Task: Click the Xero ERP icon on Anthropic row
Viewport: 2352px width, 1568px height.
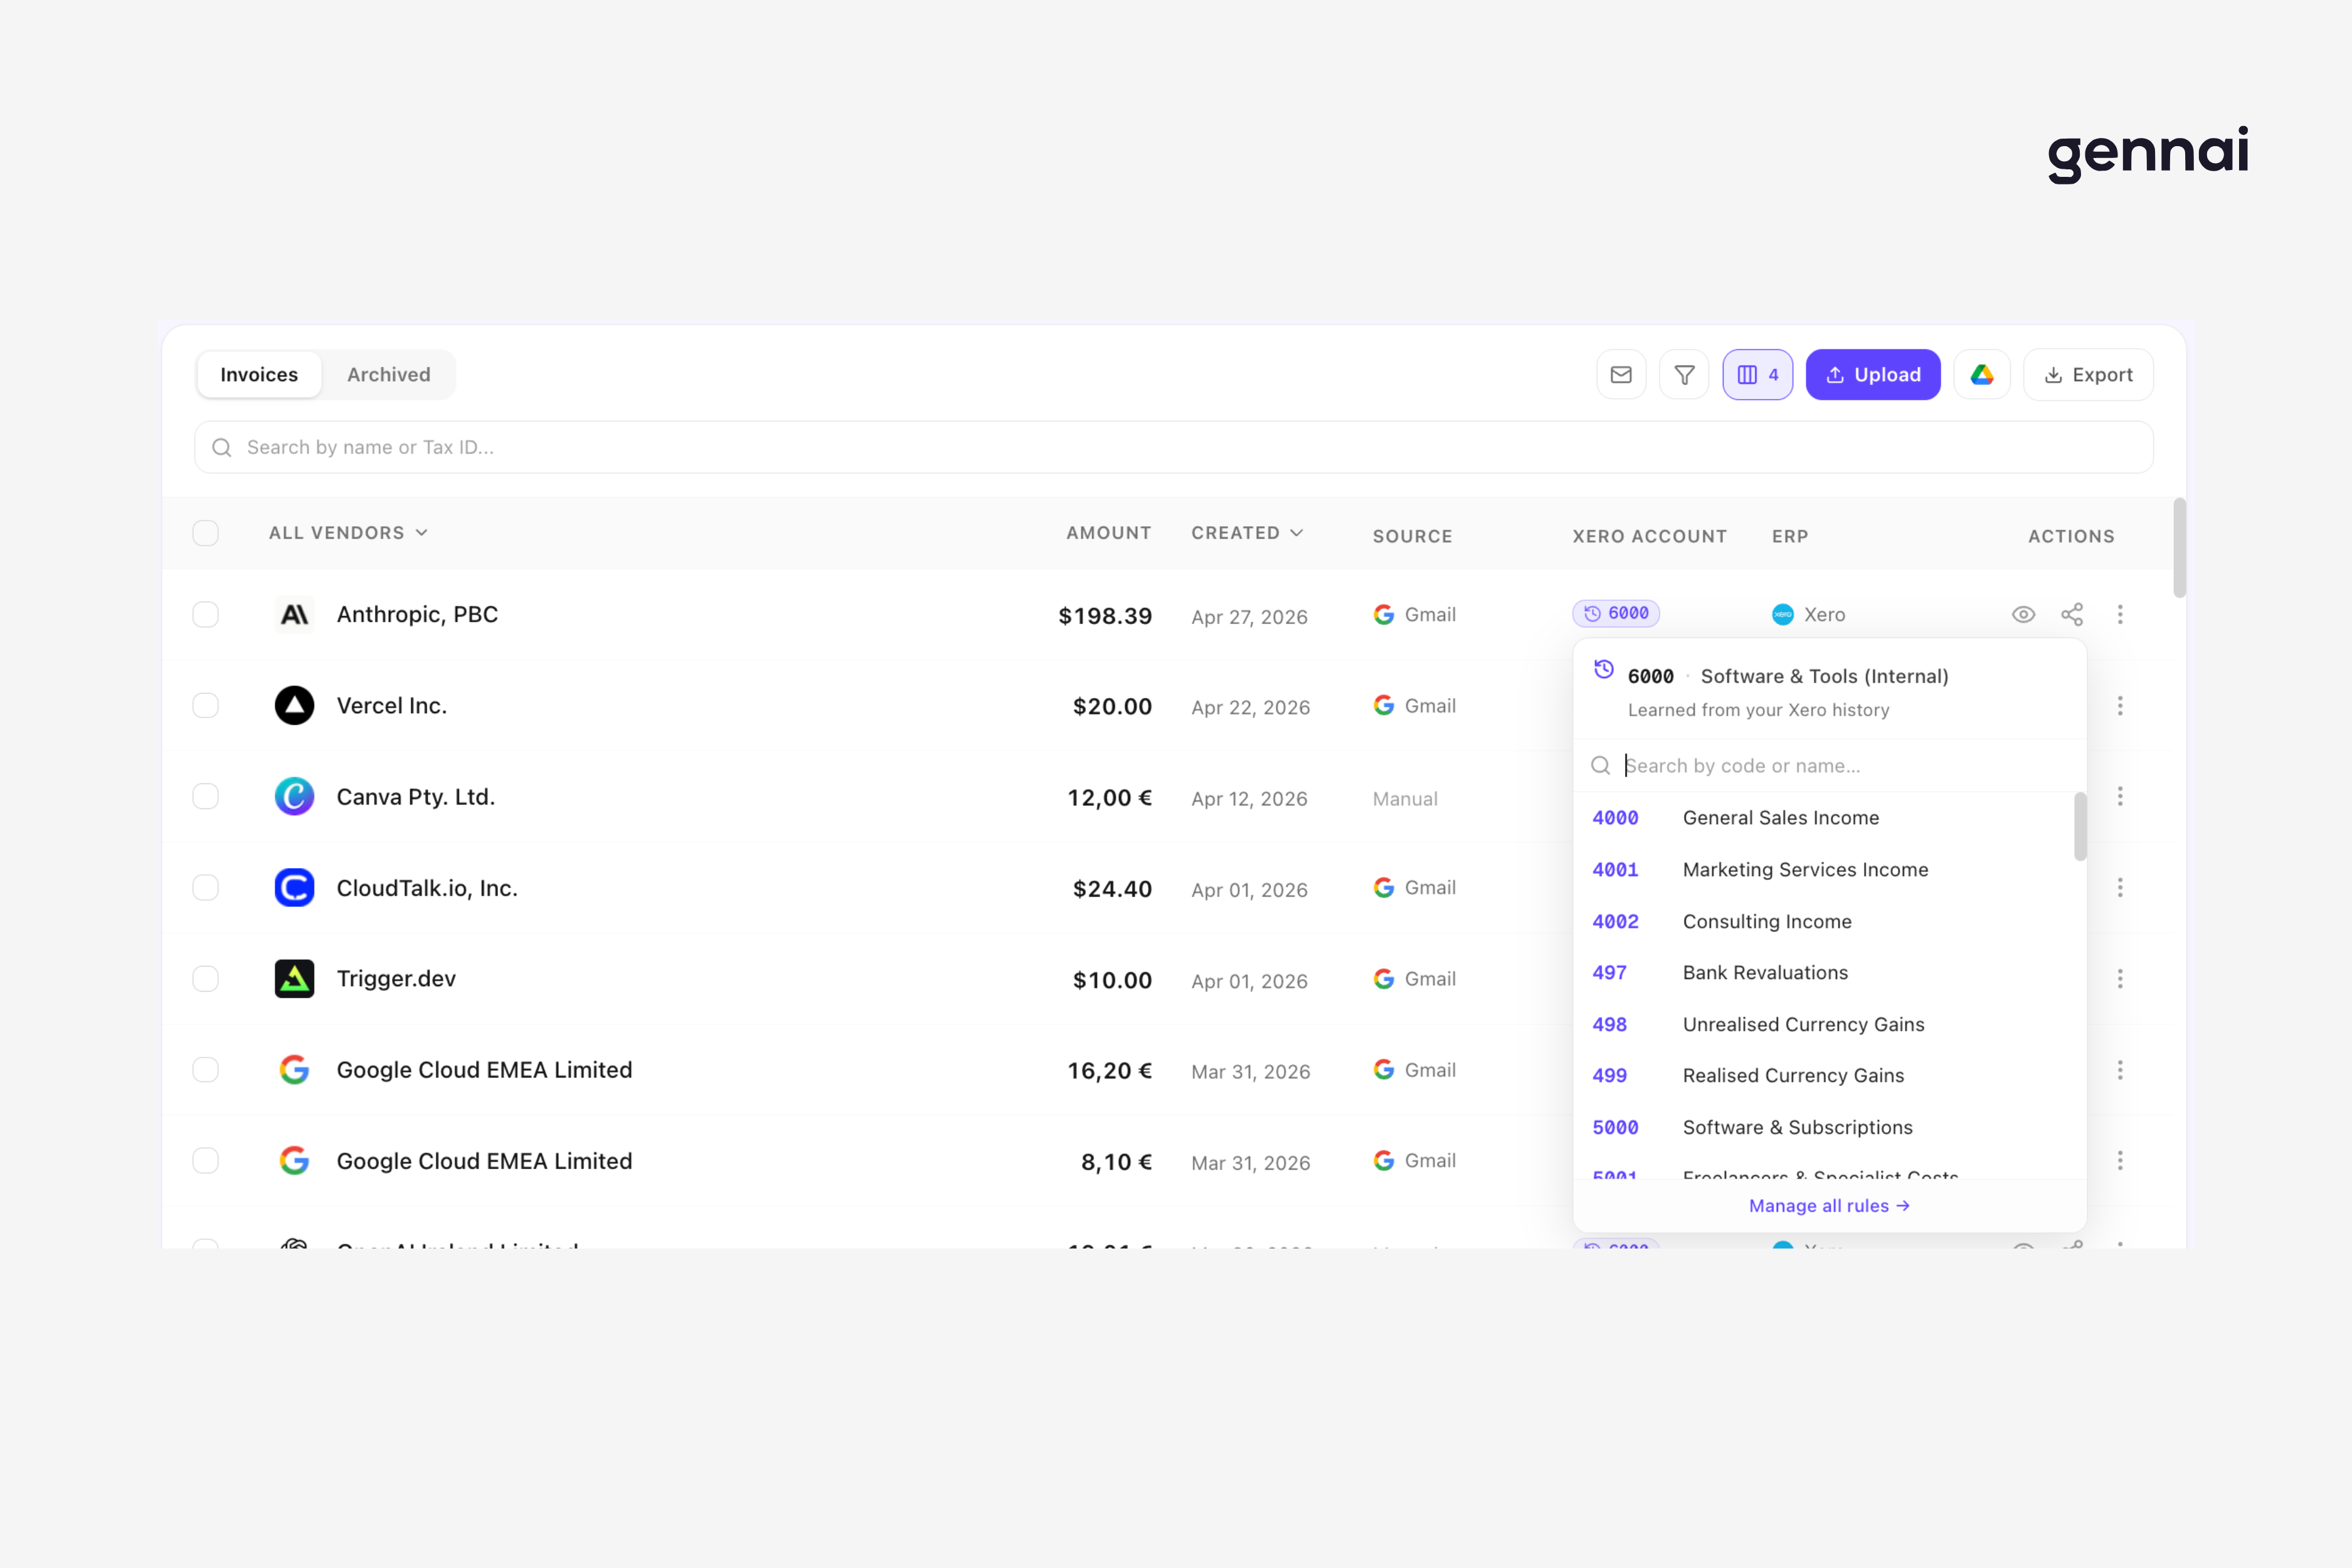Action: click(1783, 614)
